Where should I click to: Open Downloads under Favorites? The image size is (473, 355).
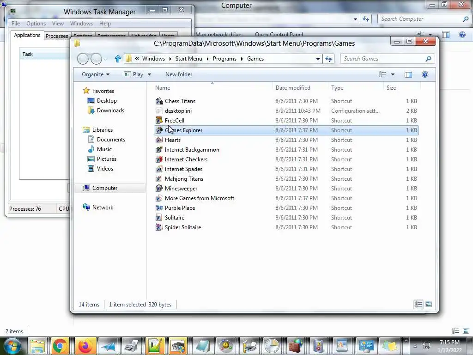pos(106,110)
